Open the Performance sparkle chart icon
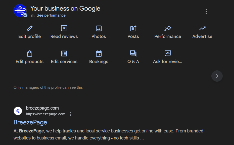 [x=168, y=28]
